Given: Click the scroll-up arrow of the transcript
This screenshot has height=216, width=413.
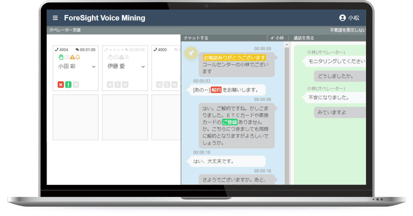Looking at the screenshot, I should pyautogui.click(x=287, y=44).
